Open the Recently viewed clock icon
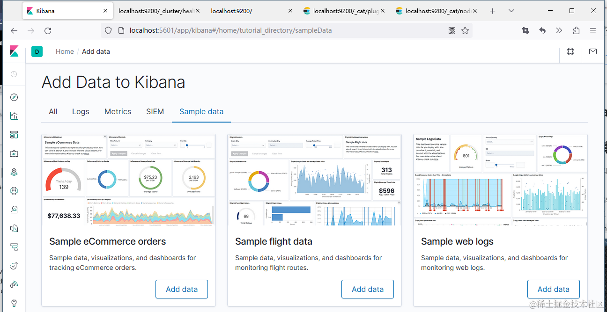This screenshot has height=312, width=607. [x=14, y=74]
